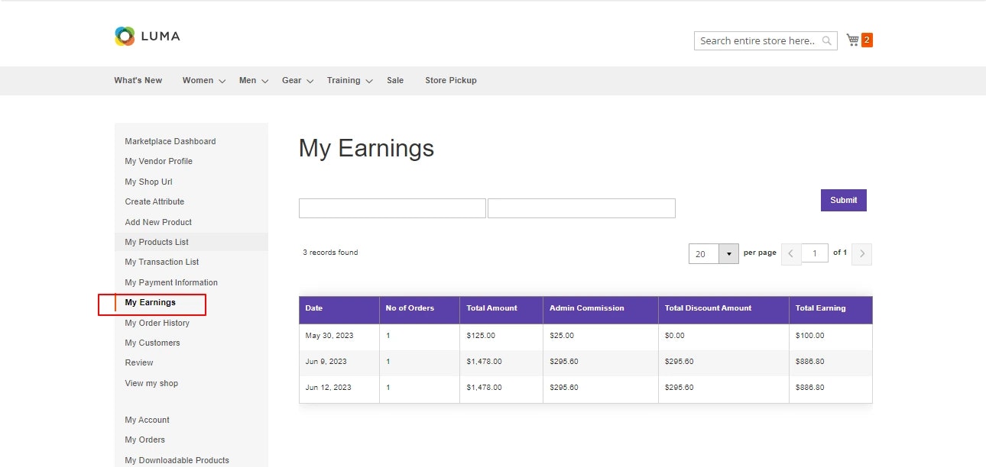Screen dimensions: 986x467
Task: Click the cart item count badge
Action: (x=867, y=40)
